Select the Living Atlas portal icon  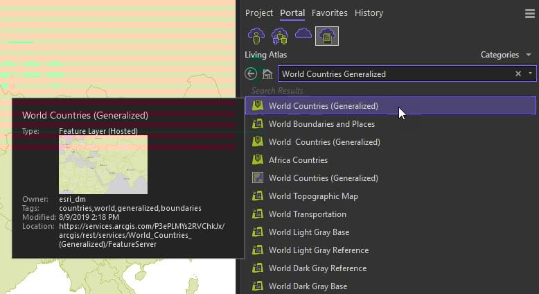[x=327, y=36]
